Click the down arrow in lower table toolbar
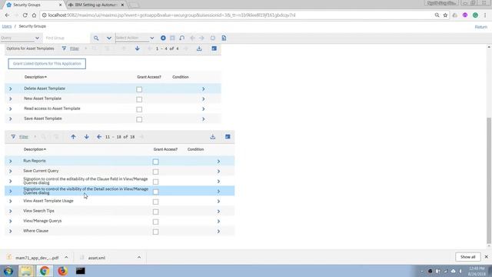 pos(86,137)
